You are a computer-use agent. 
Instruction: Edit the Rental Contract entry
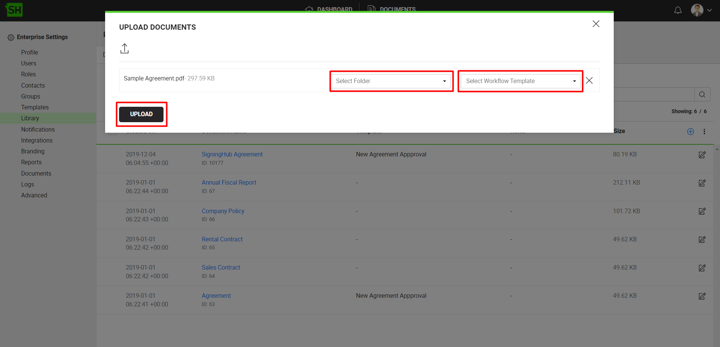(x=702, y=240)
